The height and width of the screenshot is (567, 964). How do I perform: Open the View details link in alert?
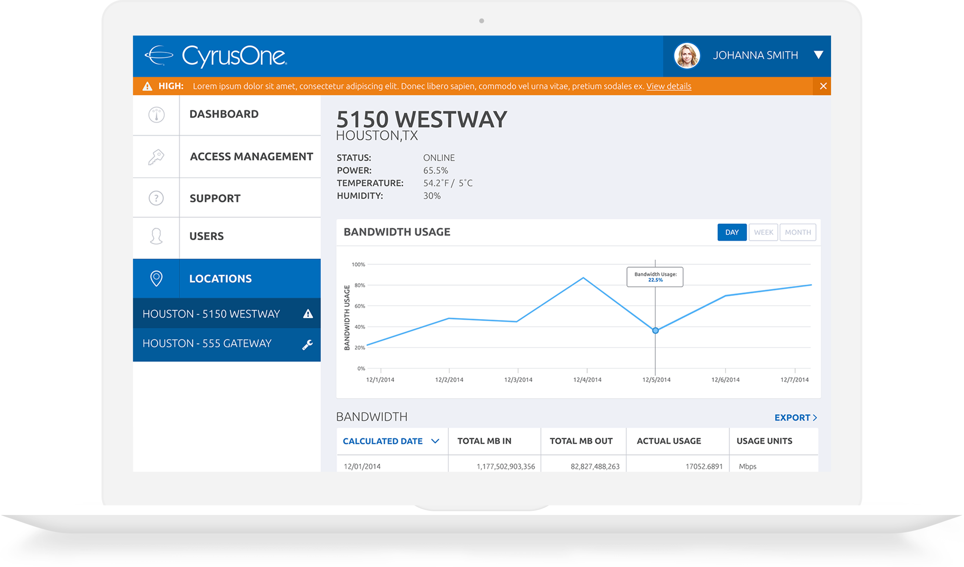tap(668, 86)
